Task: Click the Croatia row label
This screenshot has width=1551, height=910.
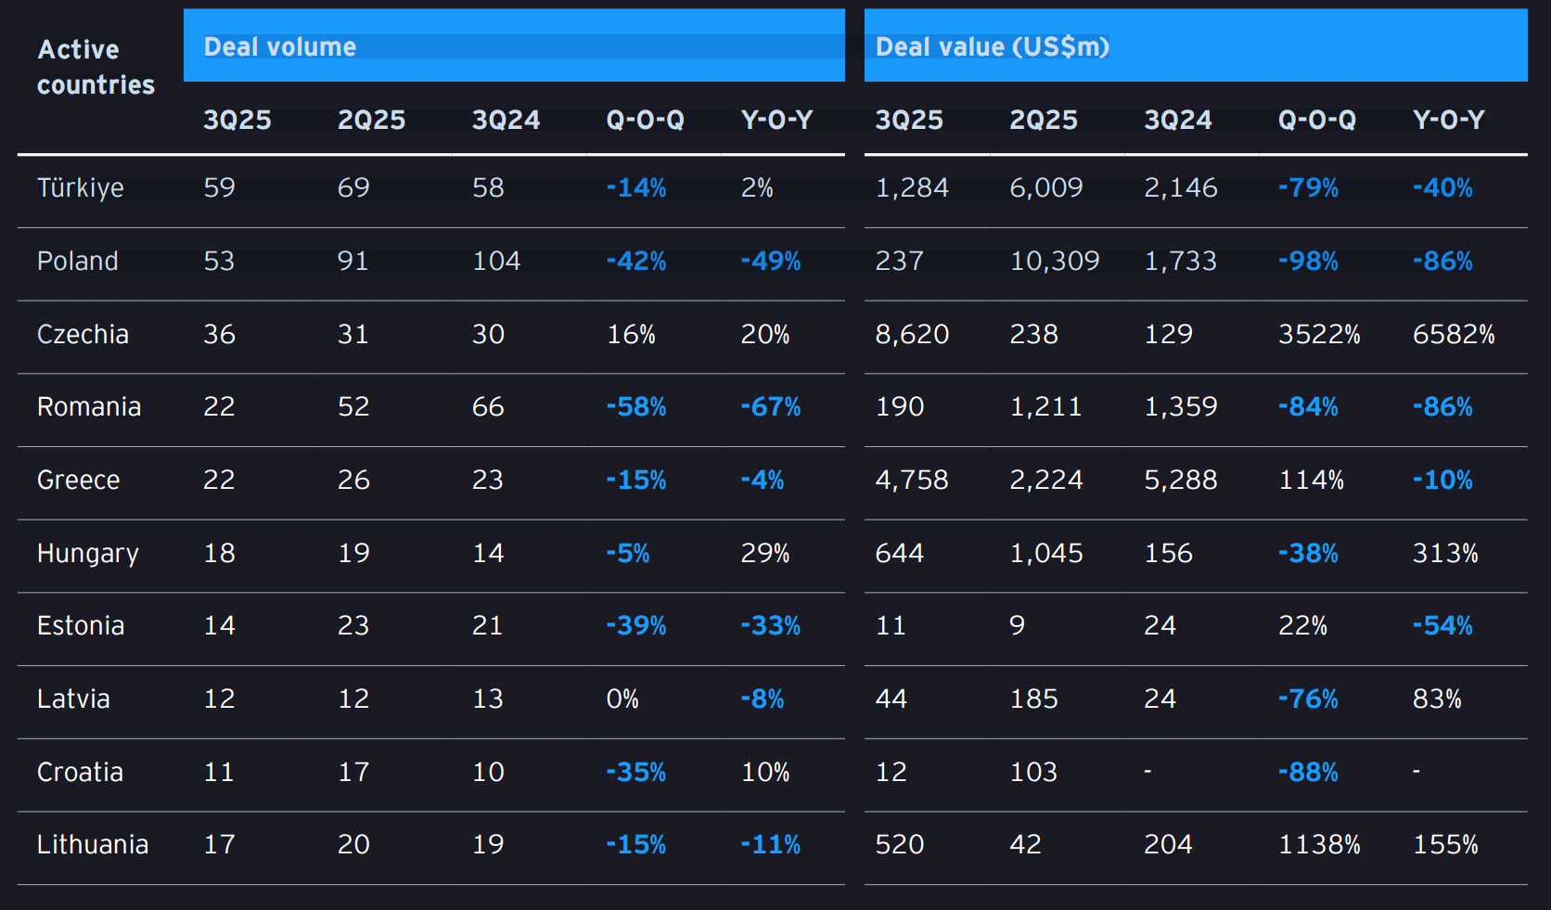Action: (80, 773)
